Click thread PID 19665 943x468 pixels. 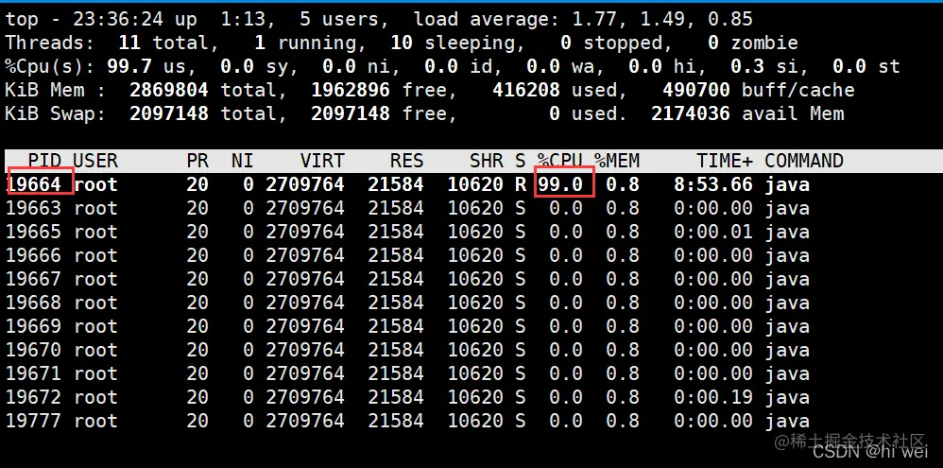click(34, 232)
